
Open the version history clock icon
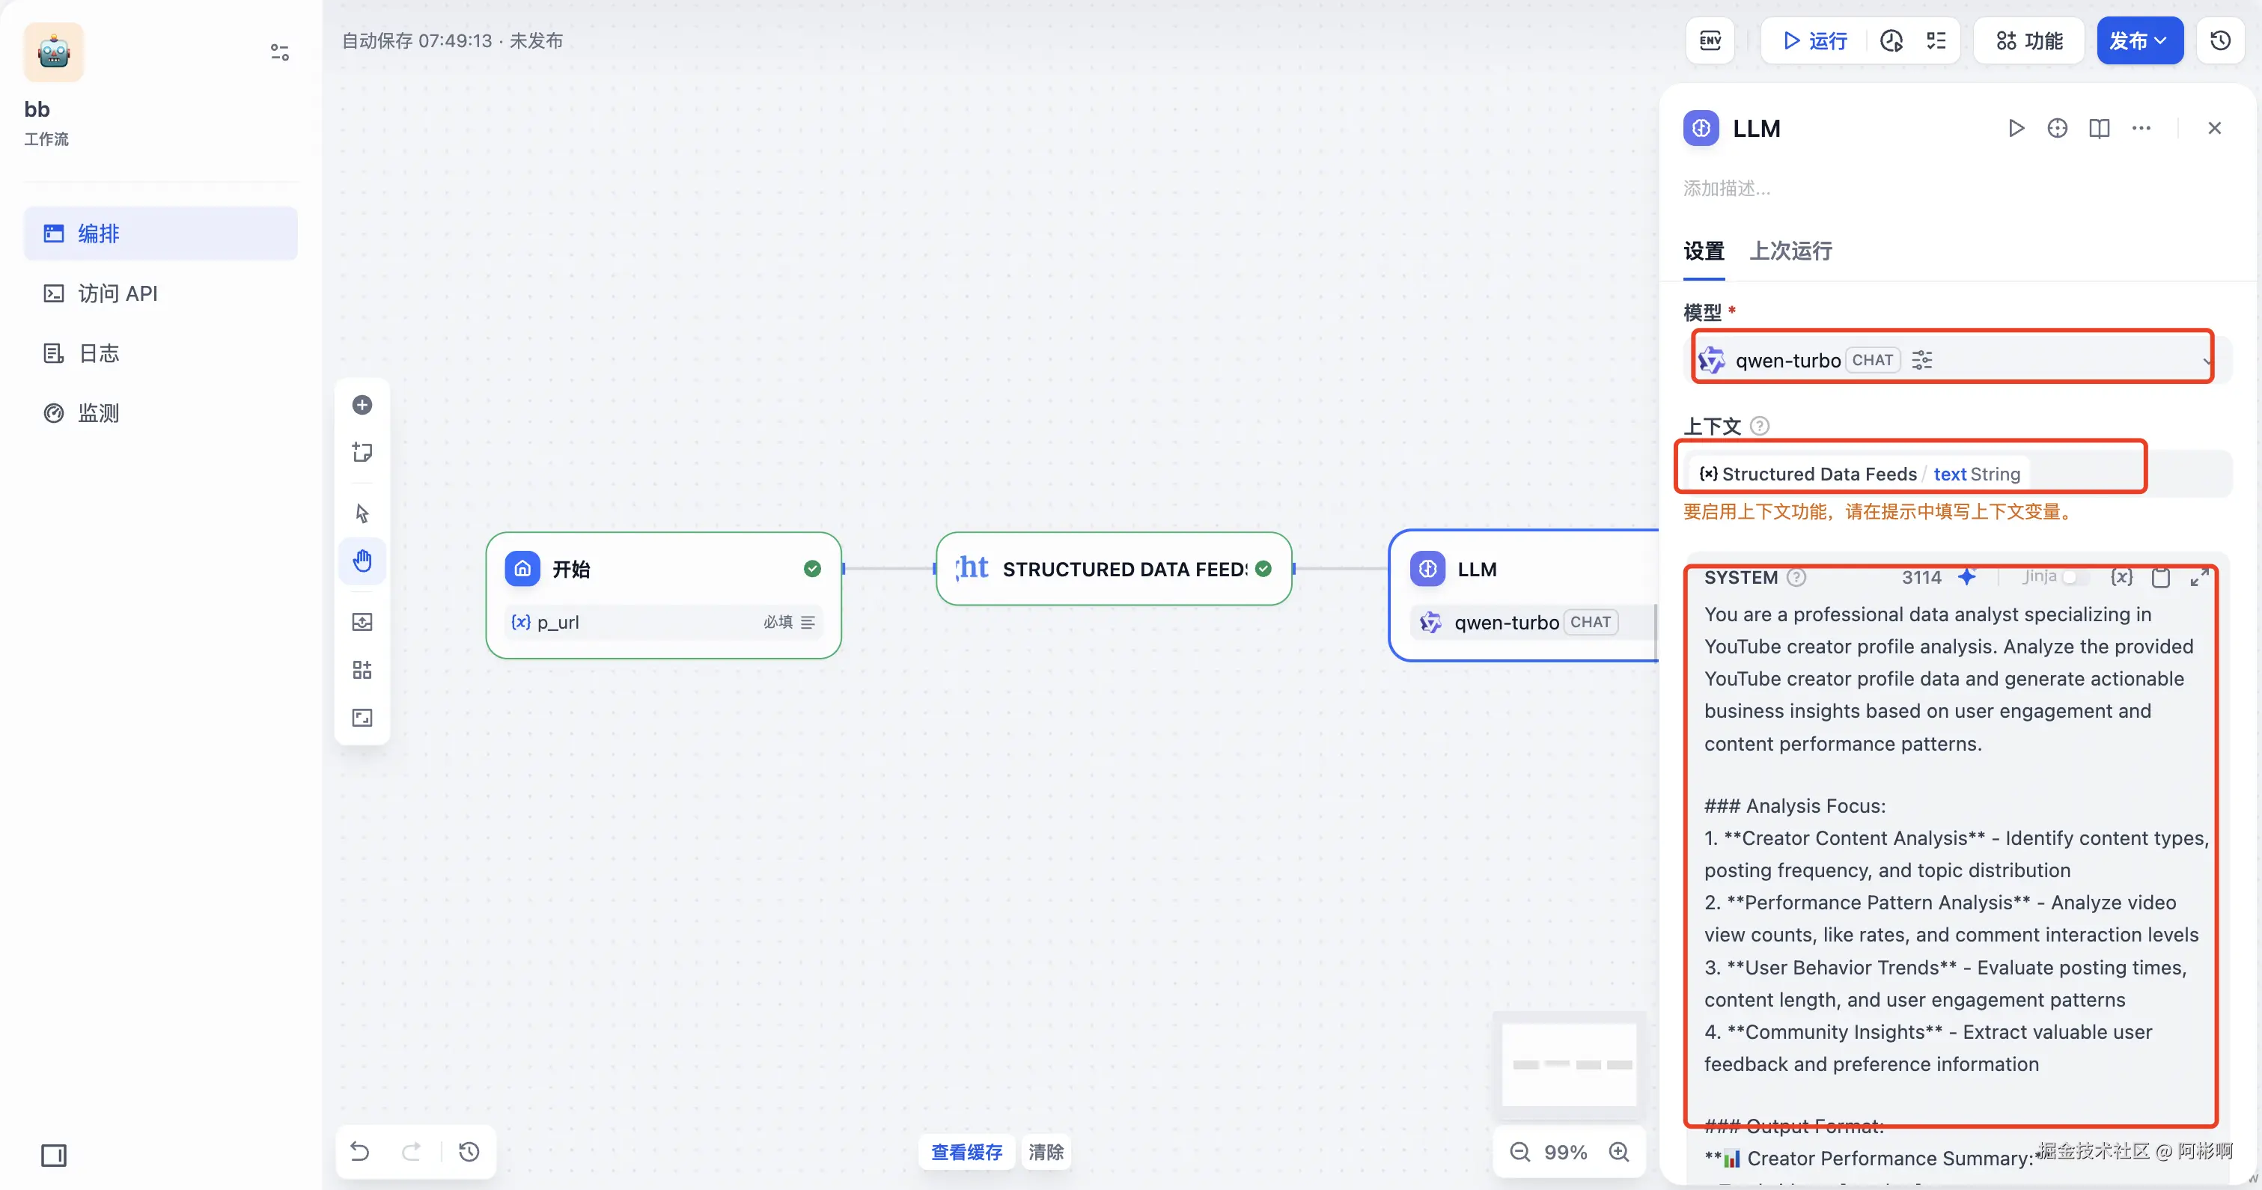(x=2220, y=40)
